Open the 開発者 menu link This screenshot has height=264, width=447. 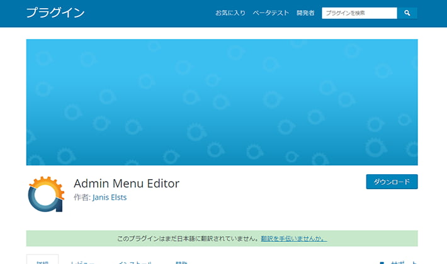[x=305, y=13]
